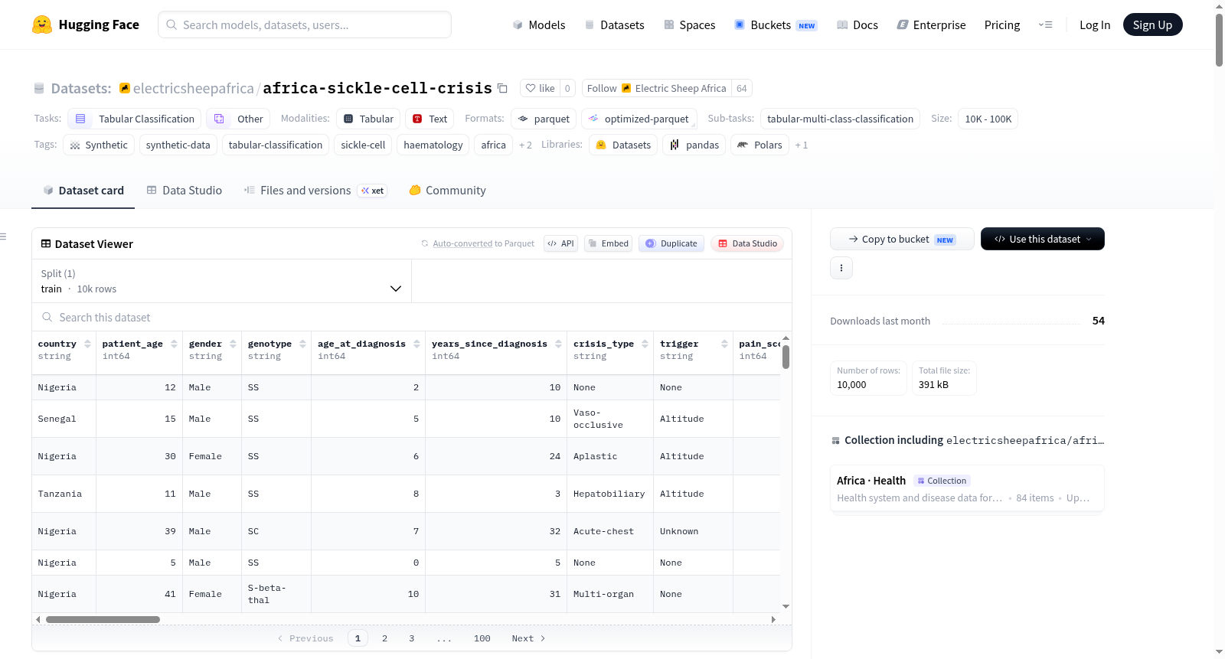Image resolution: width=1225 pixels, height=659 pixels.
Task: Go to Spaces in navigation
Action: (x=690, y=24)
